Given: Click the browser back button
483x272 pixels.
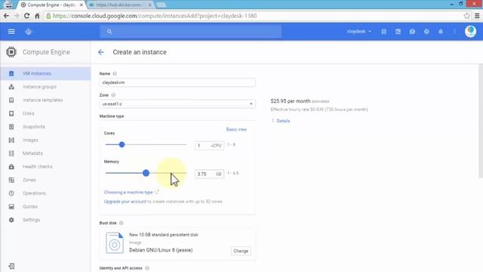Looking at the screenshot, I should click(7, 16).
